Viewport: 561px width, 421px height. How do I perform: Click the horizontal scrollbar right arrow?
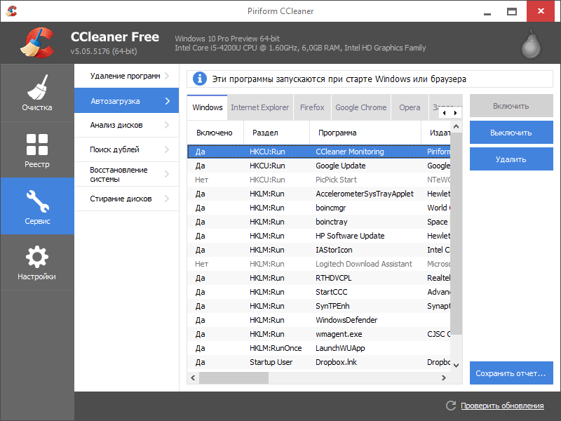444,377
